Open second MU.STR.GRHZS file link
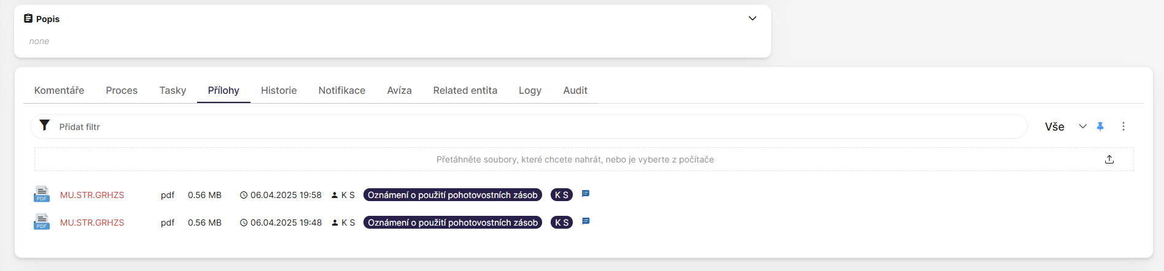The height and width of the screenshot is (271, 1164). coord(92,223)
